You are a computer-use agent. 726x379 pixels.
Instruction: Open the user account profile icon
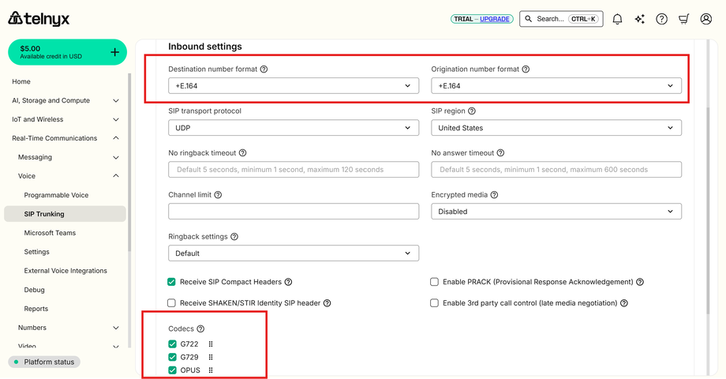coord(705,19)
